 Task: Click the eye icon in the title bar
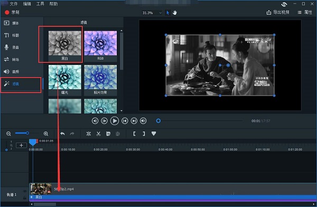(x=284, y=4)
